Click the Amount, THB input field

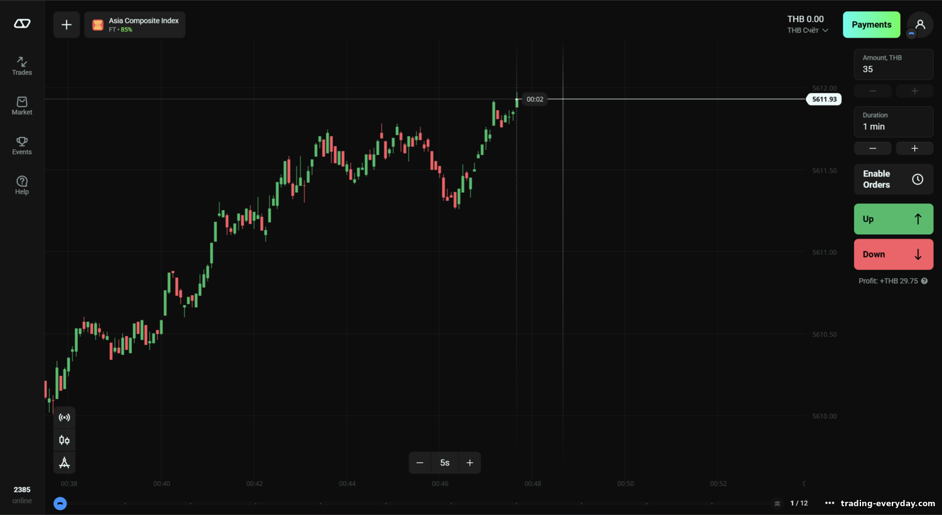[x=894, y=64]
